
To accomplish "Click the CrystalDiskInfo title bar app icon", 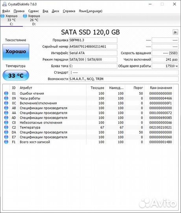I will click(x=4, y=4).
